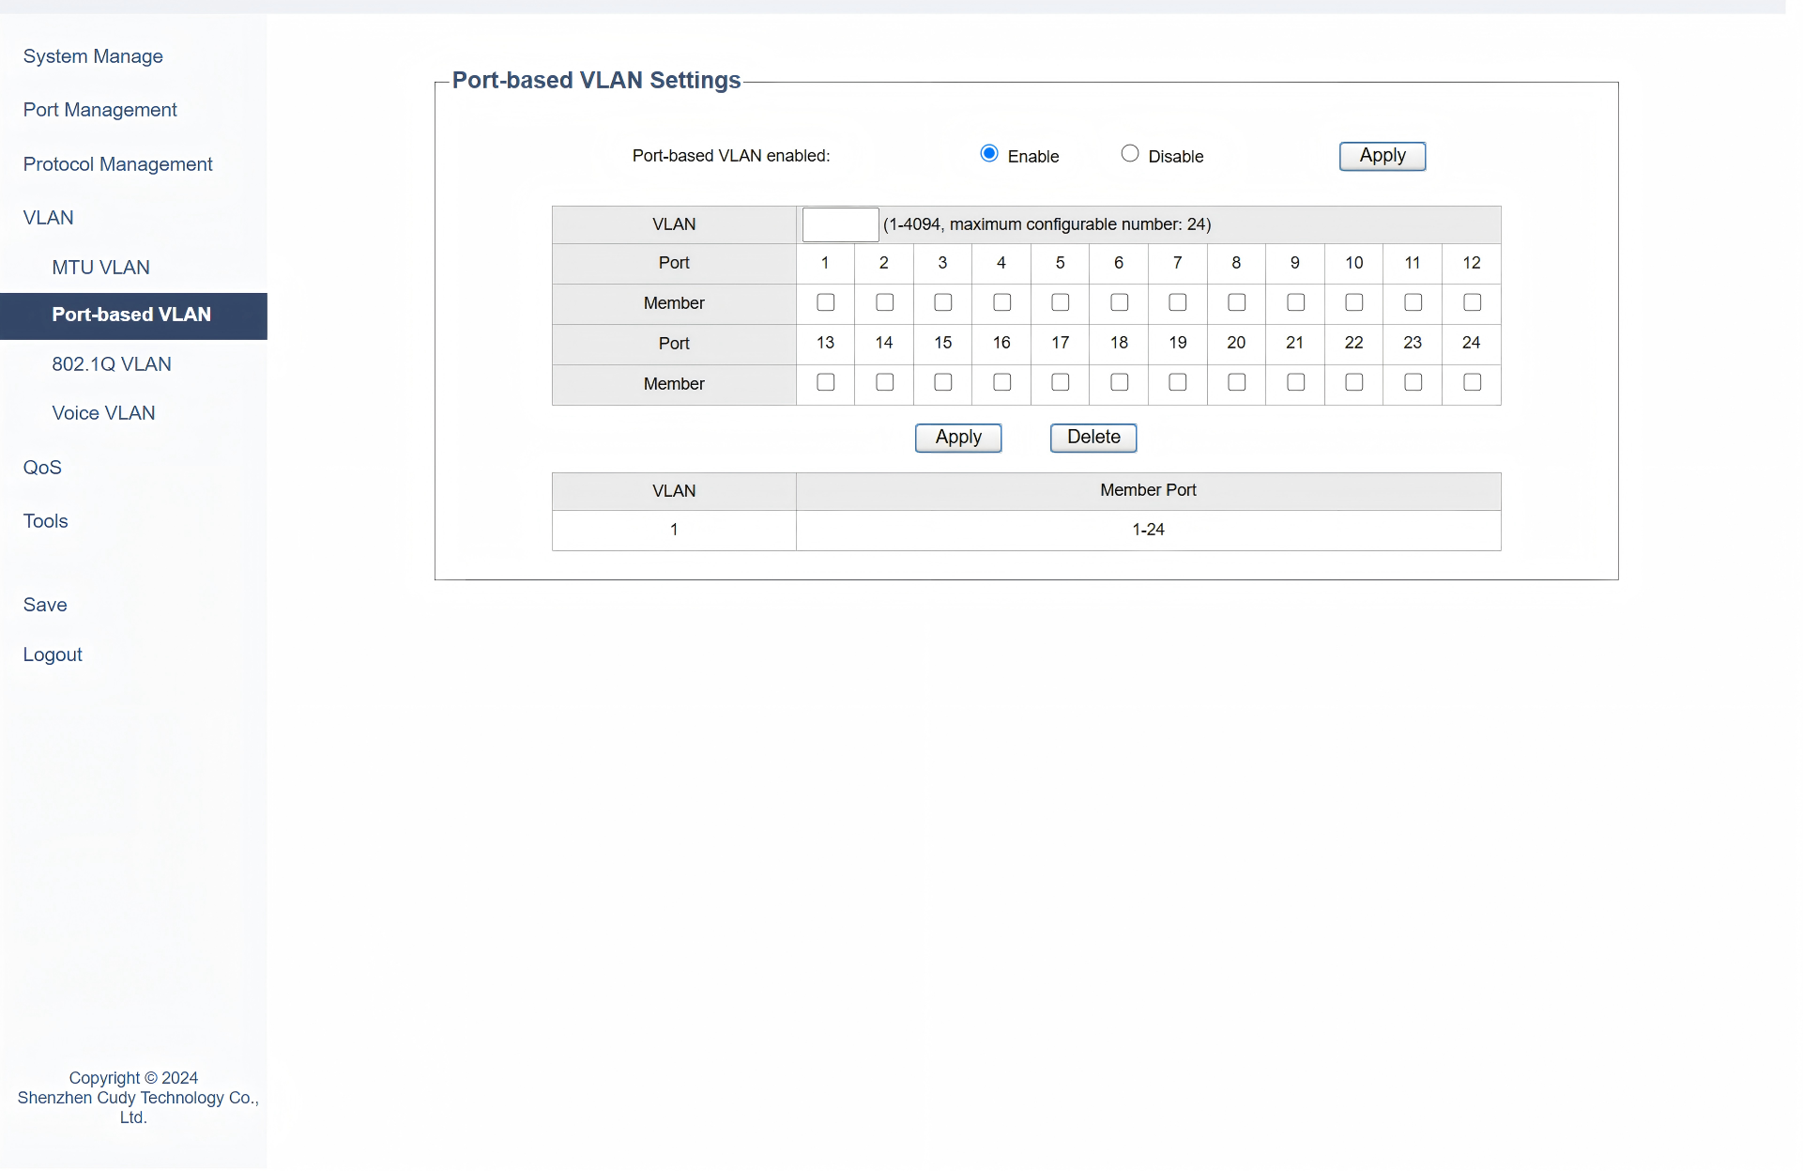1803x1171 pixels.
Task: Check Member box for port 24
Action: pyautogui.click(x=1471, y=382)
